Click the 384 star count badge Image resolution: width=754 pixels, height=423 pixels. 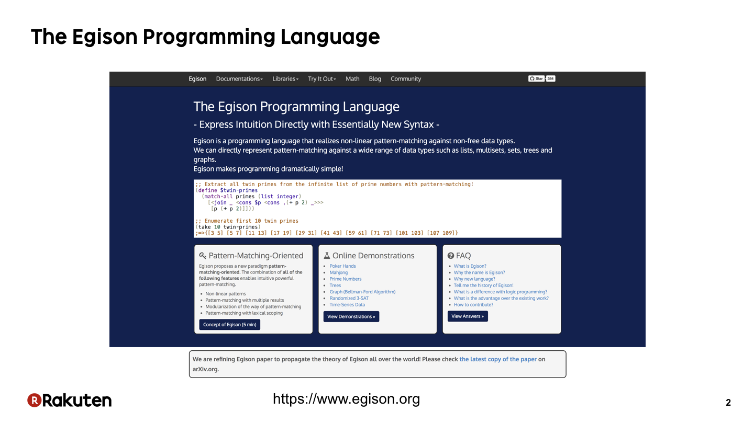[x=551, y=78]
